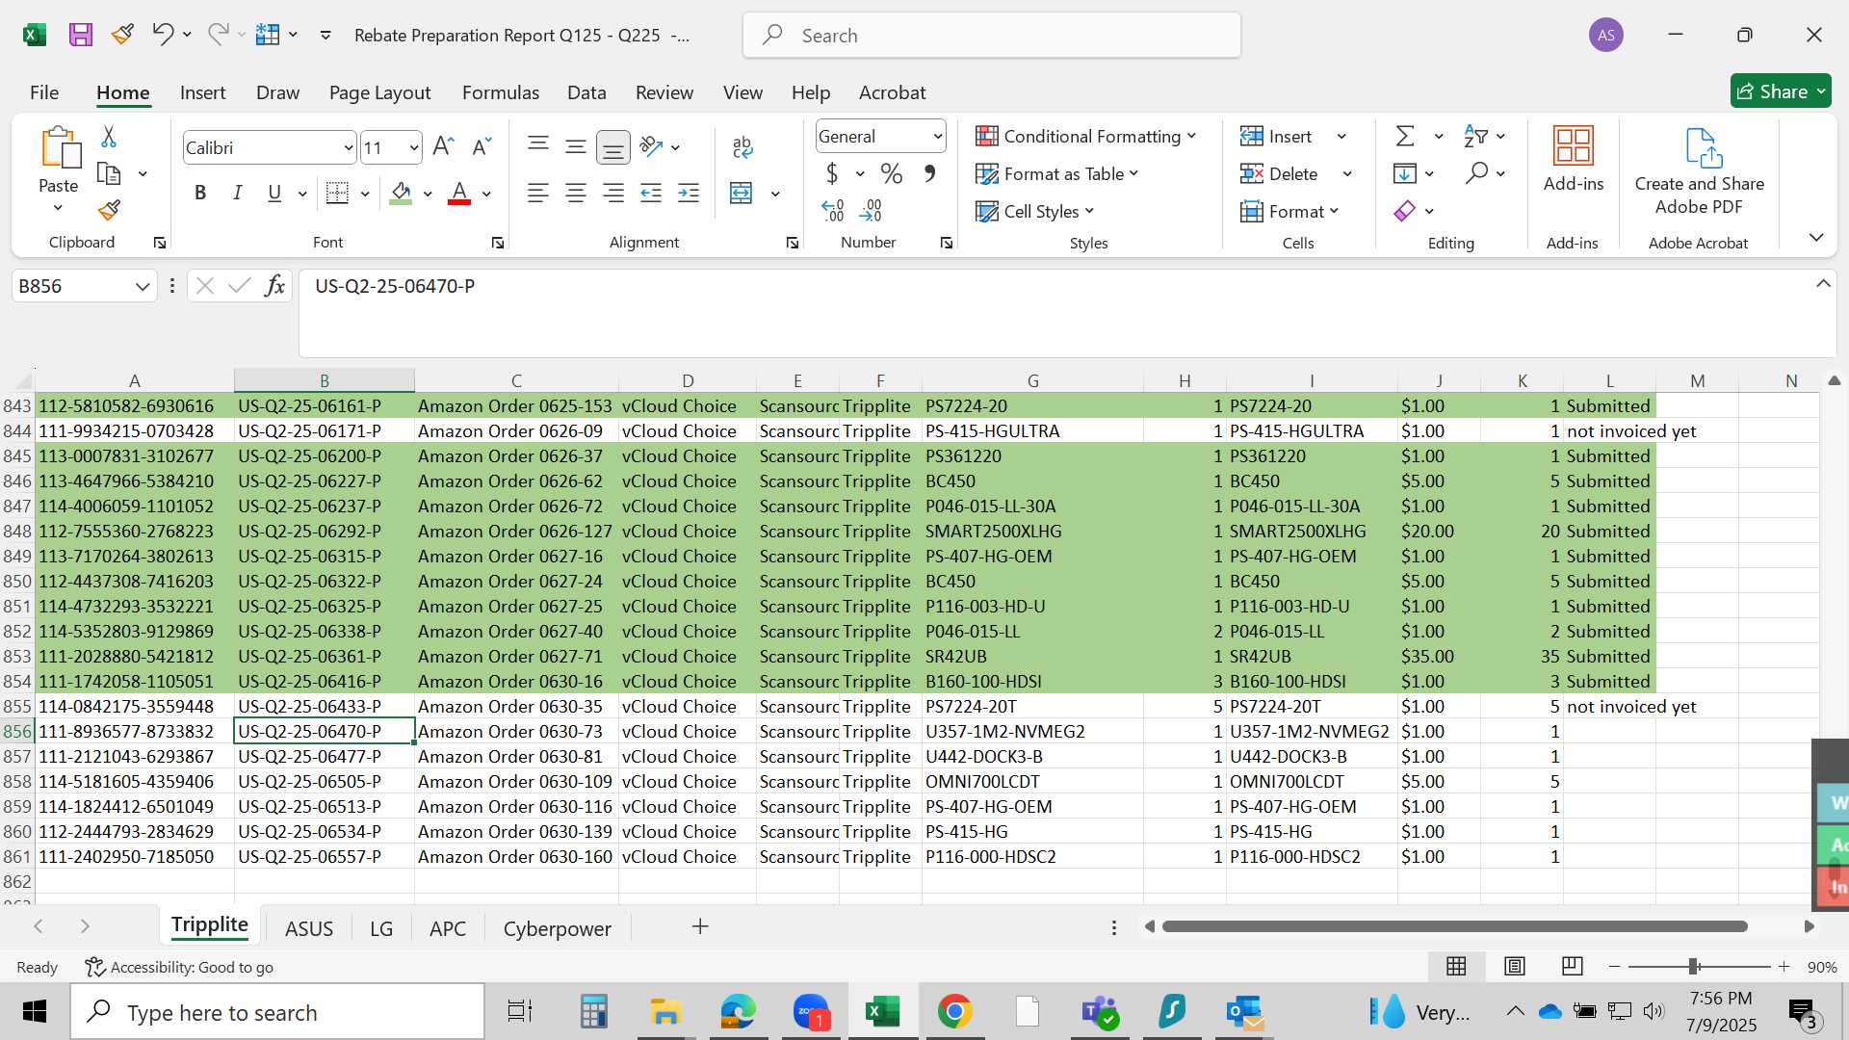Image resolution: width=1849 pixels, height=1040 pixels.
Task: Open Microsoft Teams from taskbar
Action: (x=1100, y=1012)
